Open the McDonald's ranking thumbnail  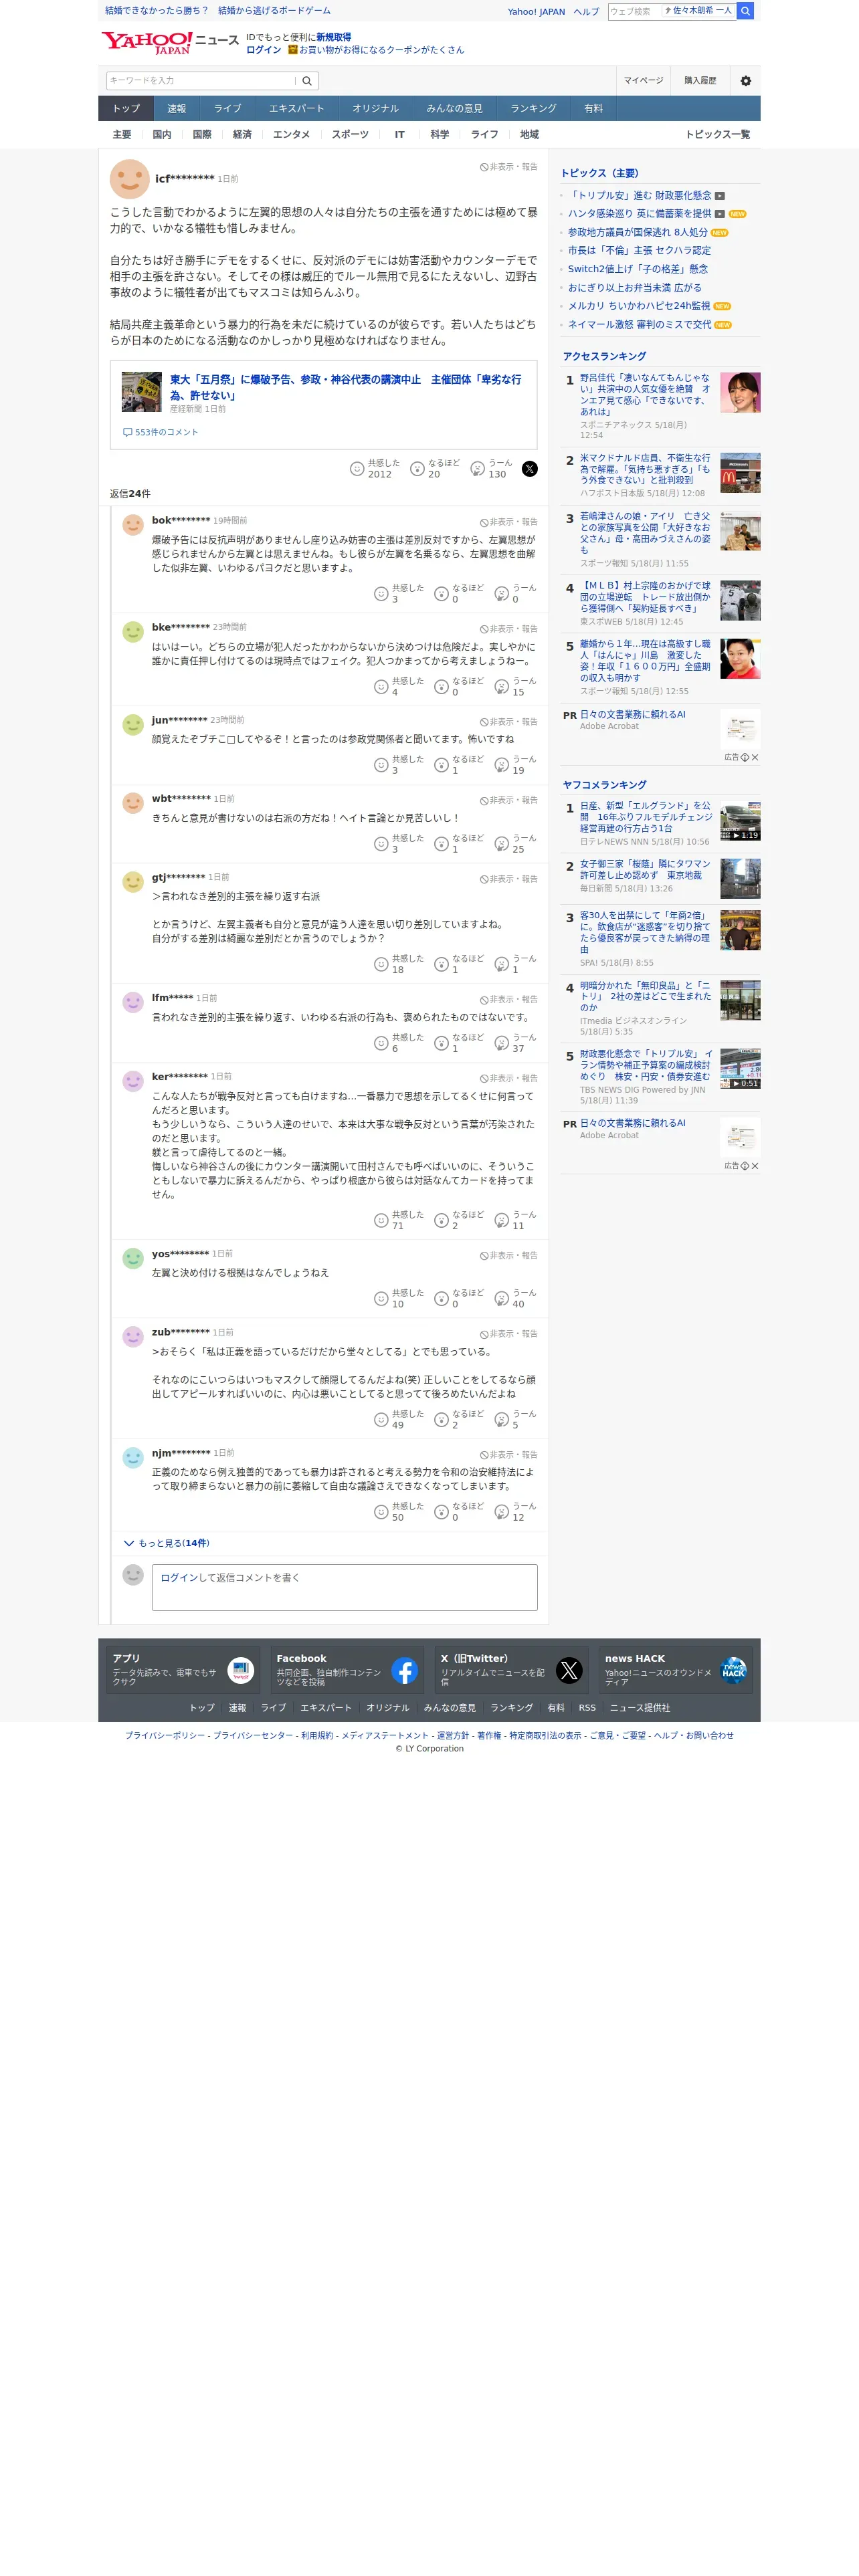tap(740, 473)
